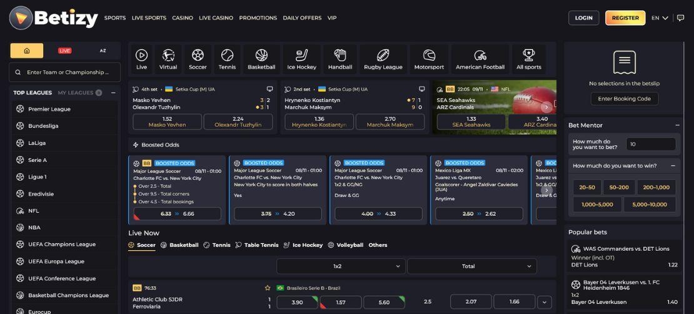694x314 pixels.
Task: Switch sidebar to A-Z listing
Action: 103,51
